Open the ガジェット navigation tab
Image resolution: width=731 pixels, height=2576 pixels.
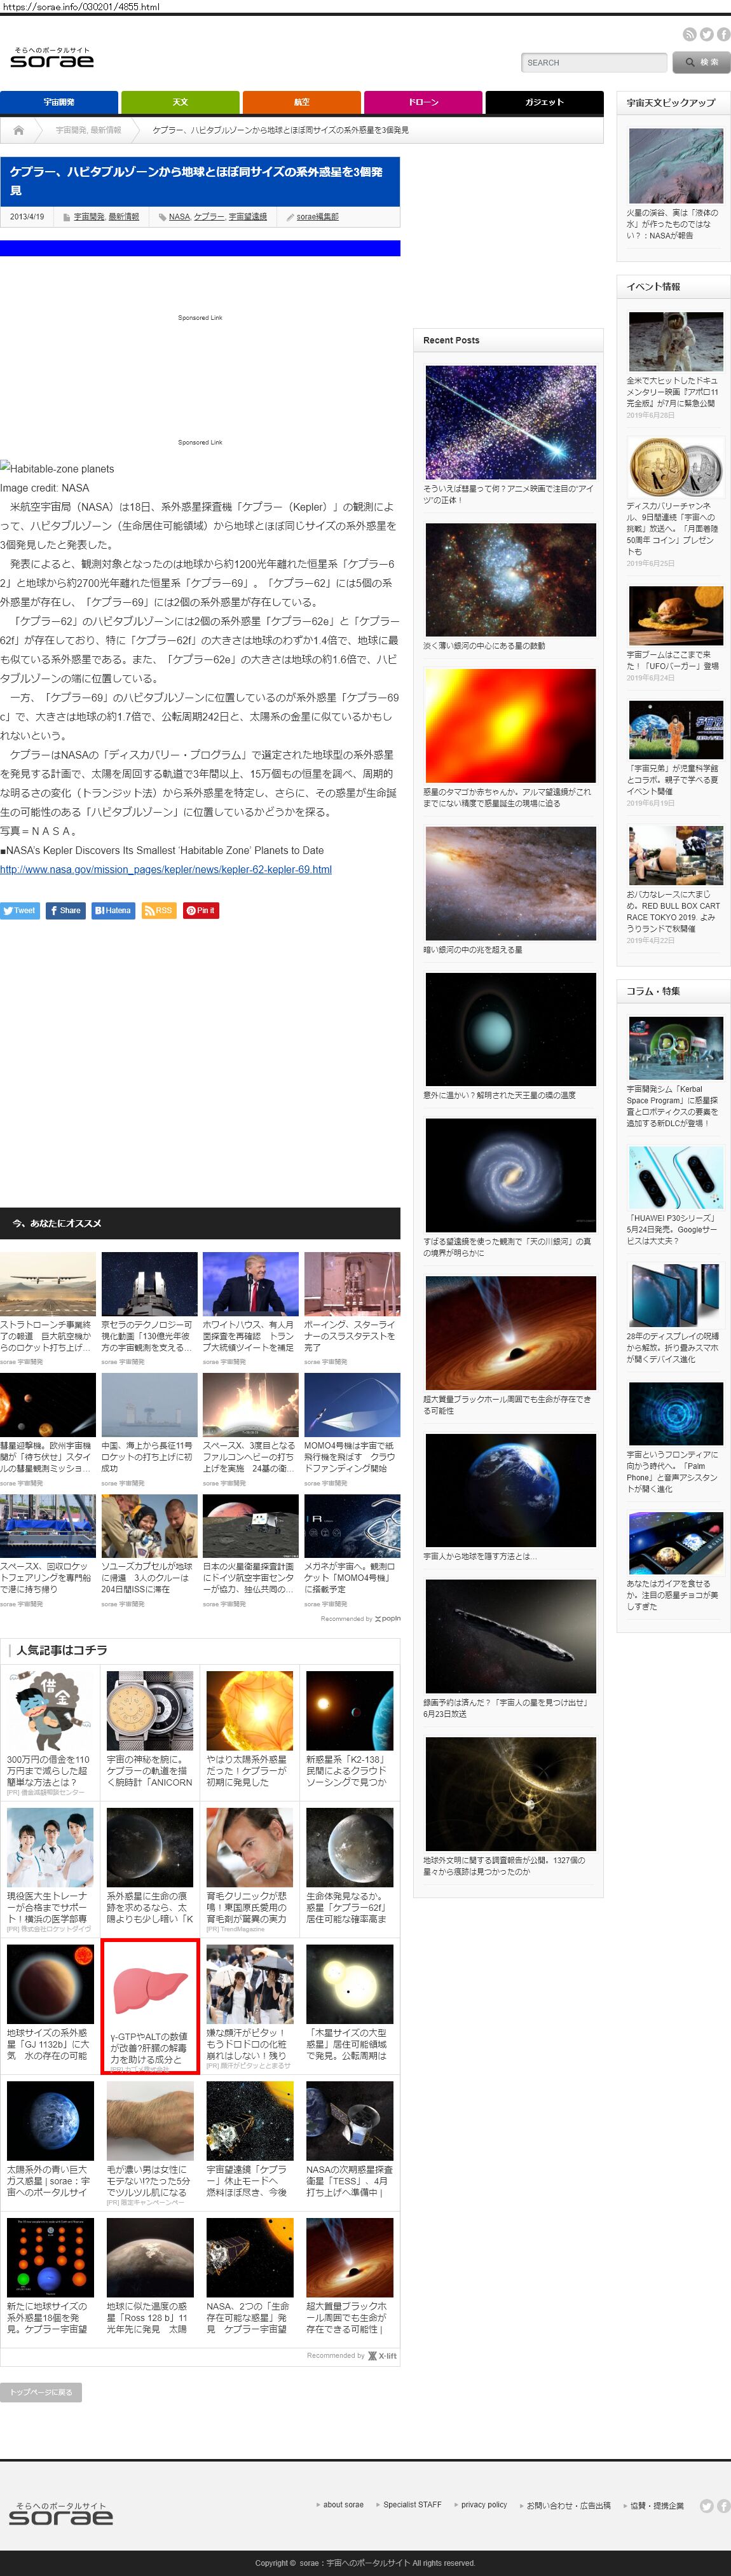tap(544, 102)
